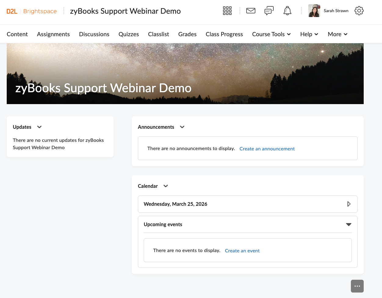
Task: Click the 'There are no announcements to display' text
Action: coord(191,148)
